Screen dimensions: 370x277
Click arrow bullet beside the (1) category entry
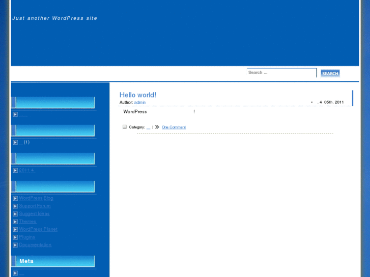(x=15, y=142)
